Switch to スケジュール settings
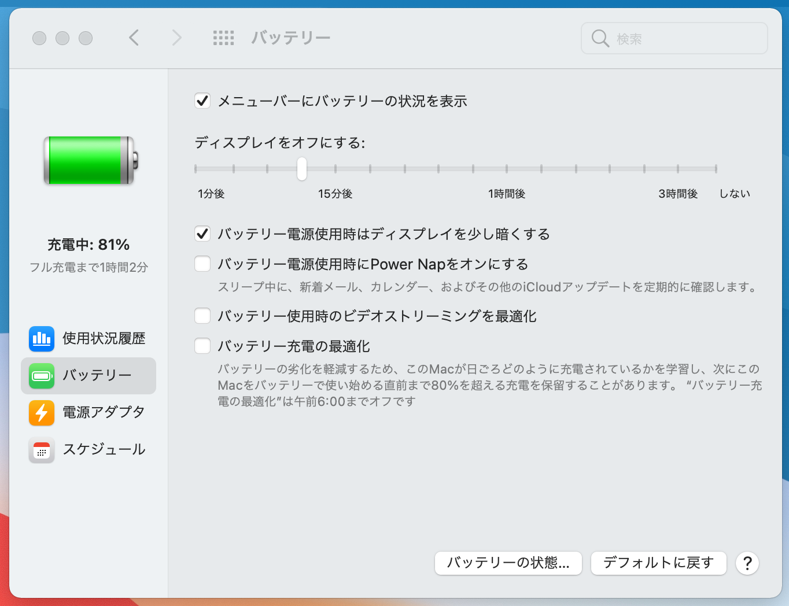This screenshot has width=789, height=606. pos(89,450)
